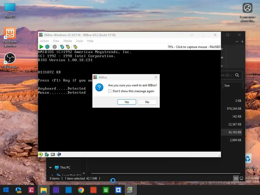260x195 pixels.
Task: Switch to 86Box via taskbar icon
Action: (x=130, y=190)
